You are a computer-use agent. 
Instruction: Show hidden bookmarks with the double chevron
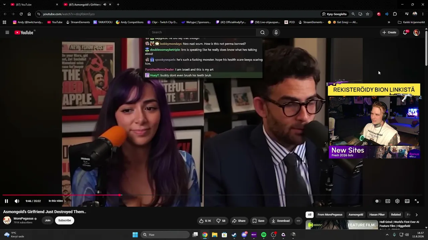pos(389,22)
